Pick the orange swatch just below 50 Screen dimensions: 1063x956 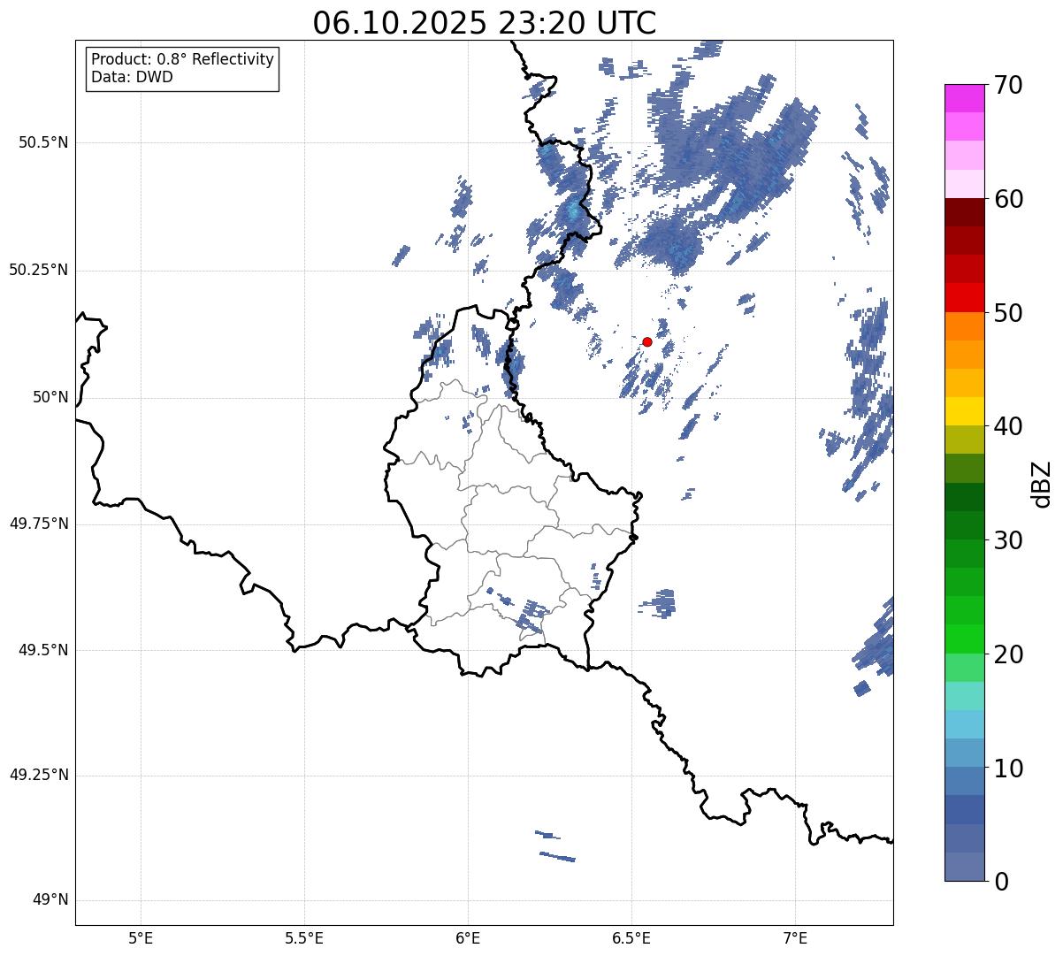tap(965, 326)
